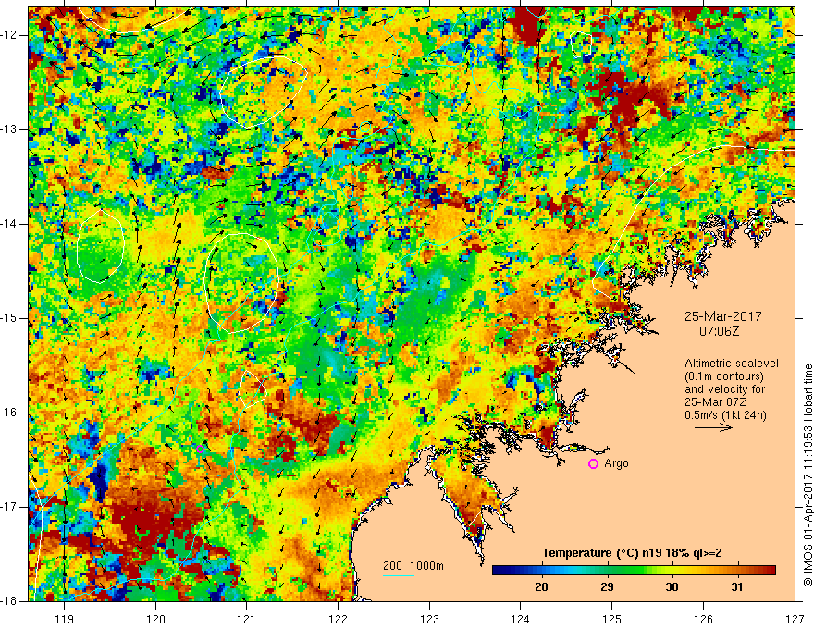Image resolution: width=814 pixels, height=629 pixels.
Task: Click the '0.5m/s (1kt 24h)' text
Action: click(x=725, y=415)
